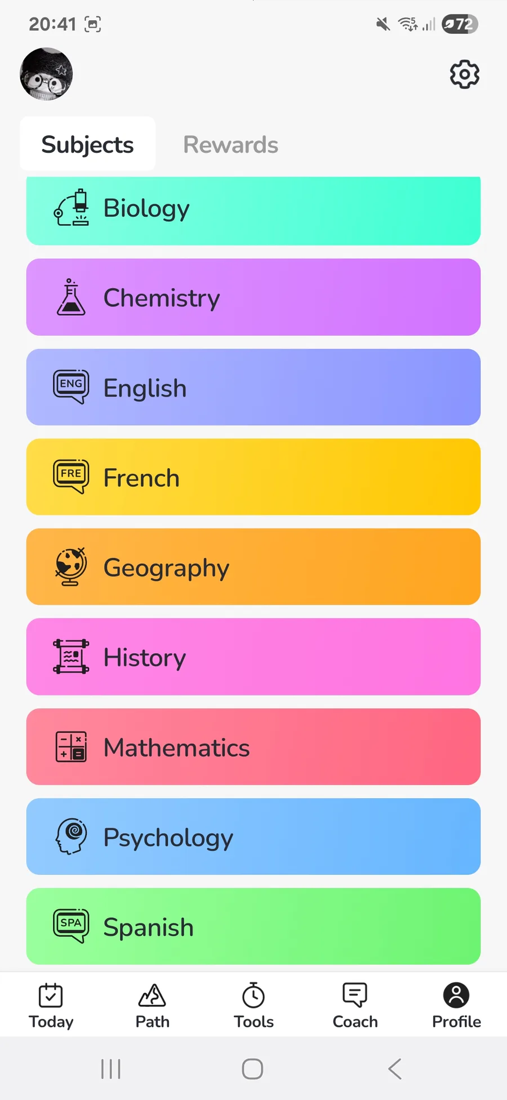This screenshot has width=507, height=1100.
Task: Tap the English ENG speech bubble icon
Action: pyautogui.click(x=71, y=386)
